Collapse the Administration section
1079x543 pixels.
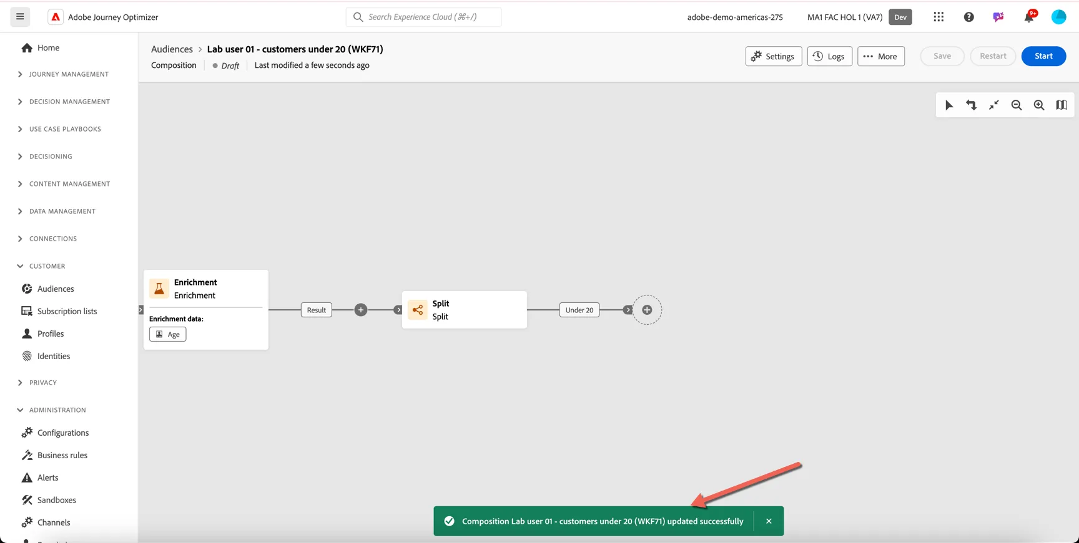52,410
